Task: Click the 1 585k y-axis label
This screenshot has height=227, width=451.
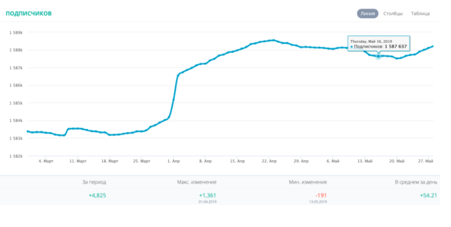Action: click(16, 103)
